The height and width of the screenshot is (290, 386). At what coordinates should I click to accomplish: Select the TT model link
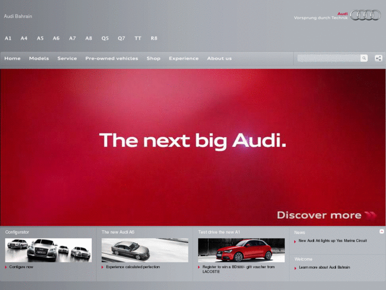click(x=138, y=38)
